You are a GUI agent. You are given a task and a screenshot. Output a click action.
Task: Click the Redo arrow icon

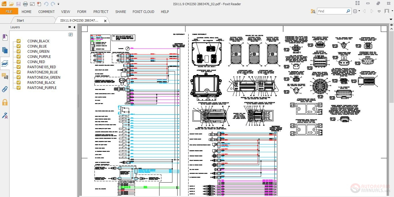pyautogui.click(x=53, y=4)
